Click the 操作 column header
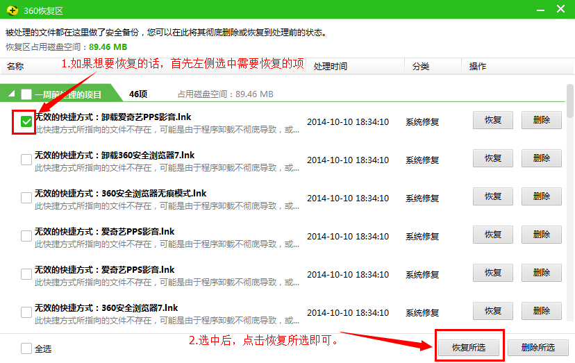This screenshot has width=575, height=363. point(478,67)
